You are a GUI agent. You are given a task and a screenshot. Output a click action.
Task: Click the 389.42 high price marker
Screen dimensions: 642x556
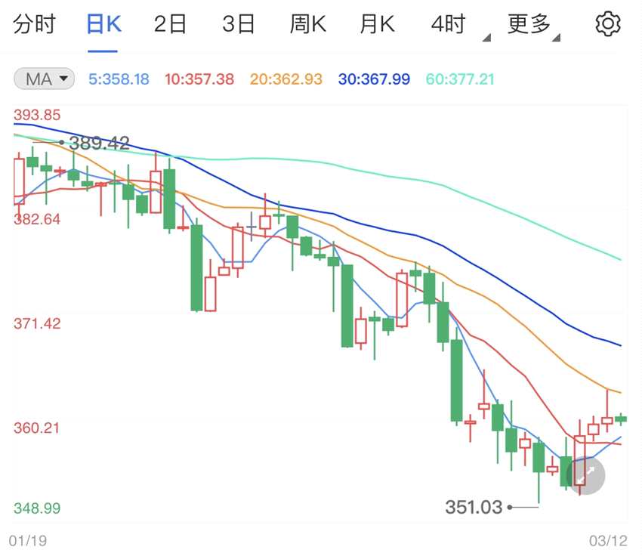tap(99, 143)
